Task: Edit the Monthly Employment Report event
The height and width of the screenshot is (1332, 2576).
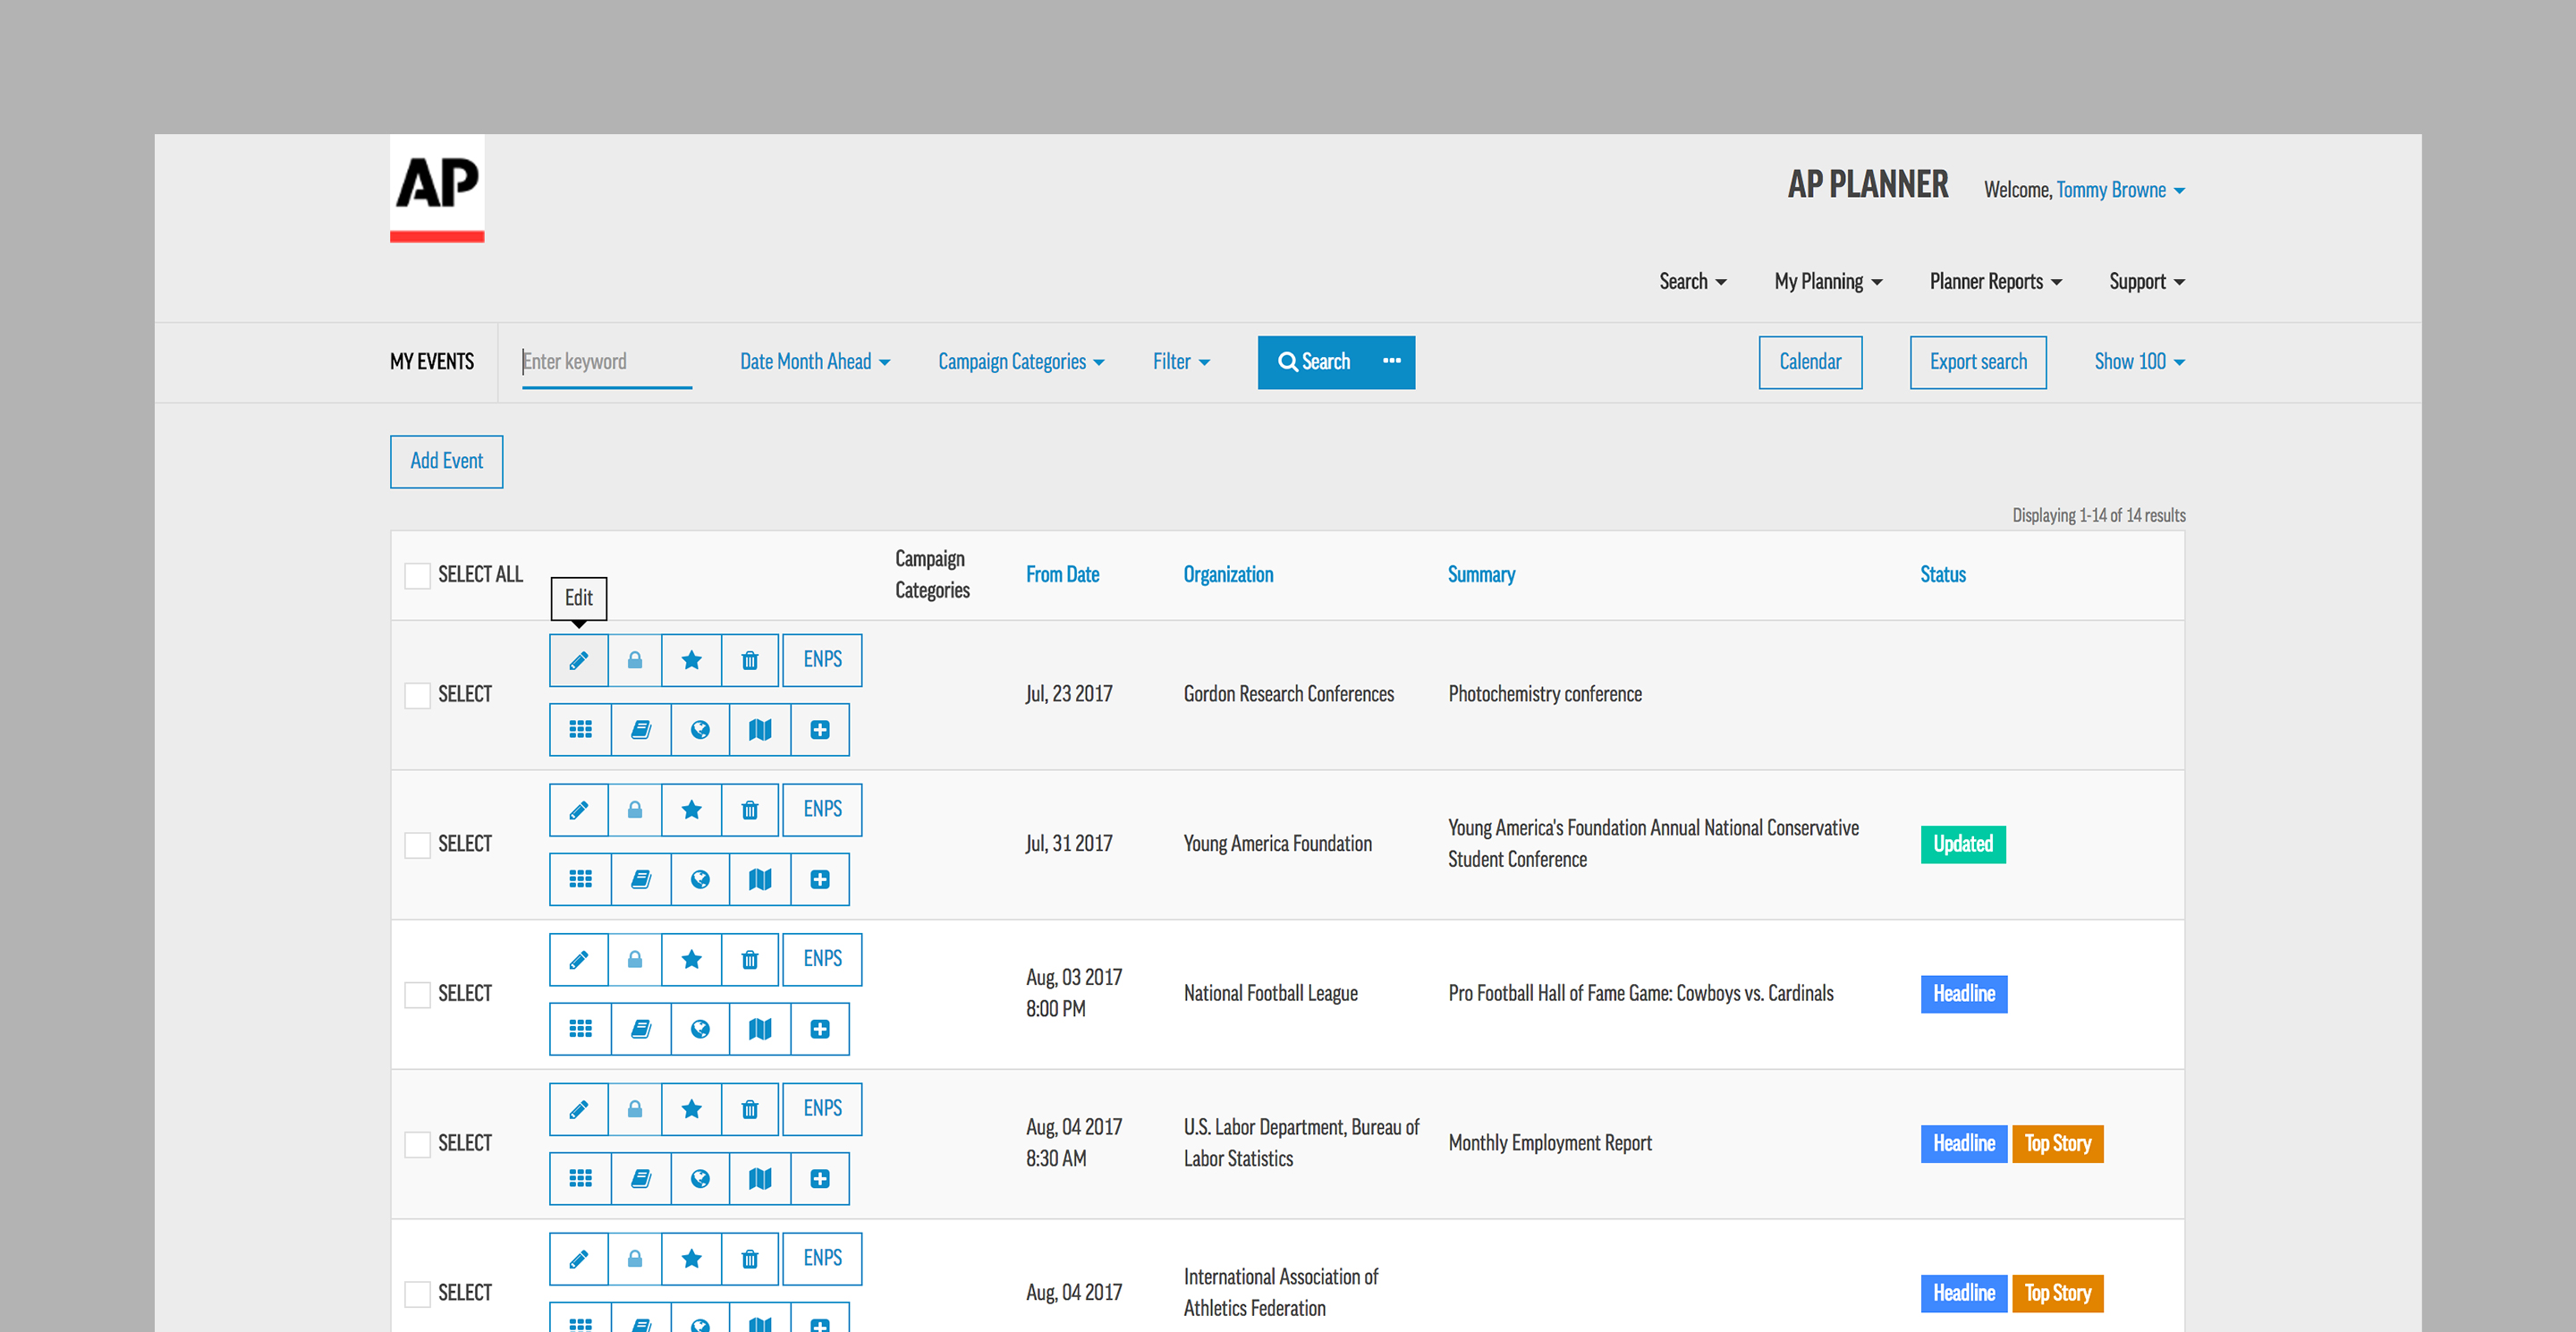Action: pos(578,1109)
